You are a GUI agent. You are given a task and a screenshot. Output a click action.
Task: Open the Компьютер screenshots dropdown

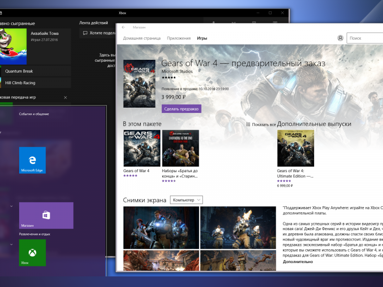(186, 200)
